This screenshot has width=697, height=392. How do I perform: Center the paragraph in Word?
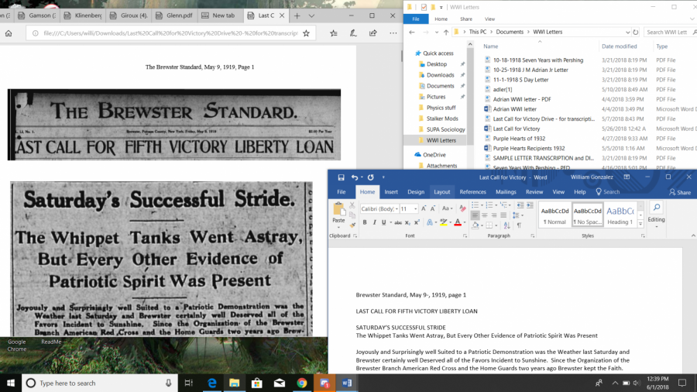click(x=485, y=215)
